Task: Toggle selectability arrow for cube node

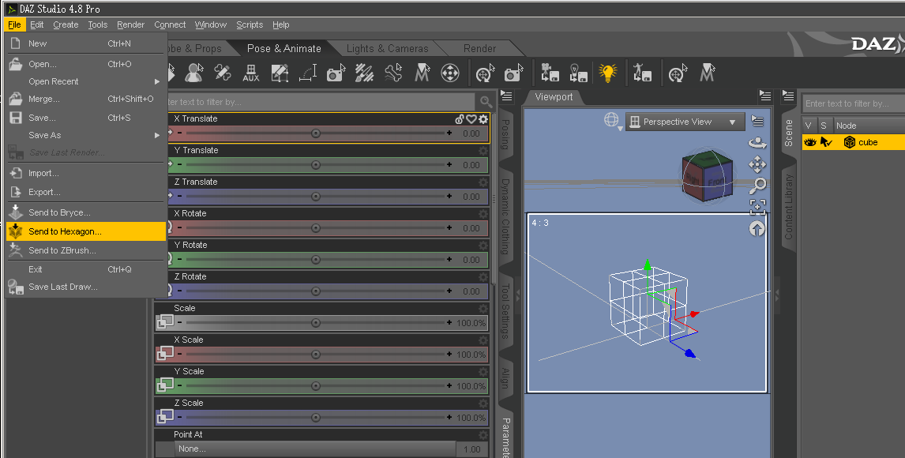Action: coord(827,142)
